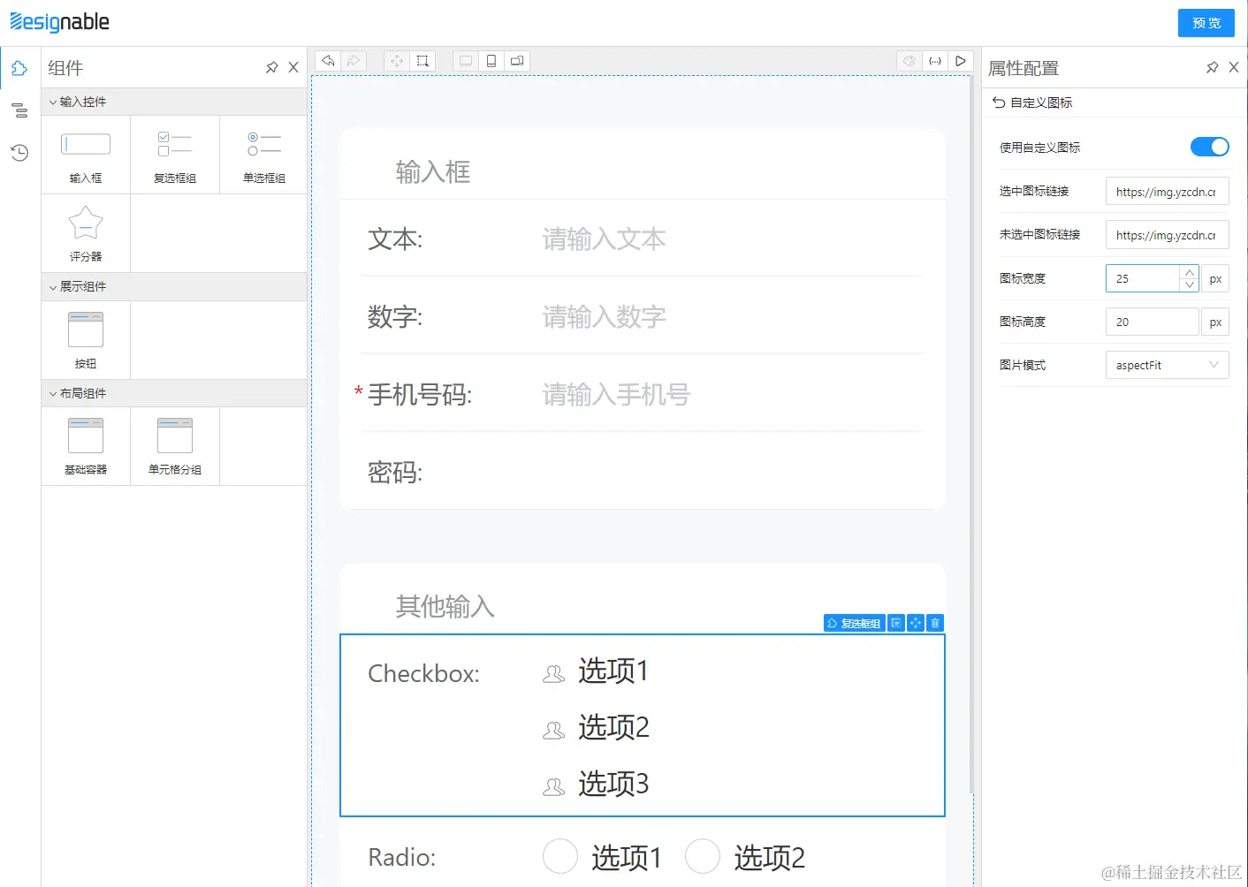Viewport: 1248px width, 887px height.
Task: Open the 属性配置 panel header
Action: 1024,67
